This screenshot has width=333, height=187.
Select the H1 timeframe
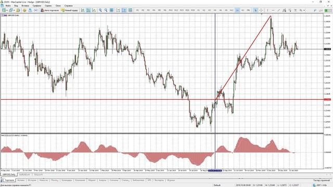(198, 10)
